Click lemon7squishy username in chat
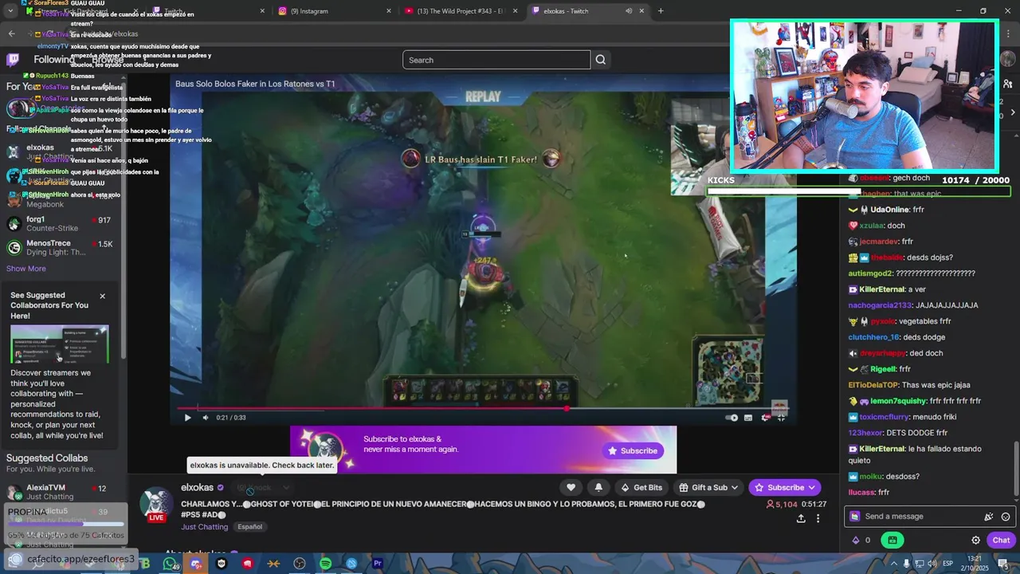The image size is (1020, 574). (898, 401)
